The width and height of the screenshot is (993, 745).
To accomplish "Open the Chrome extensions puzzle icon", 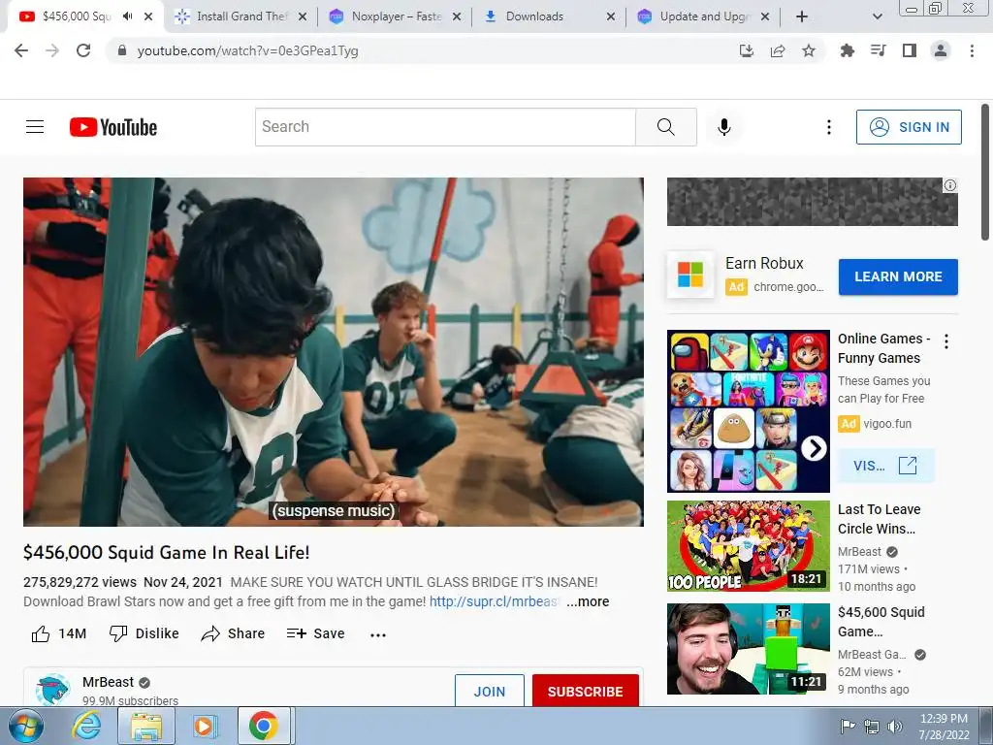I will [847, 50].
